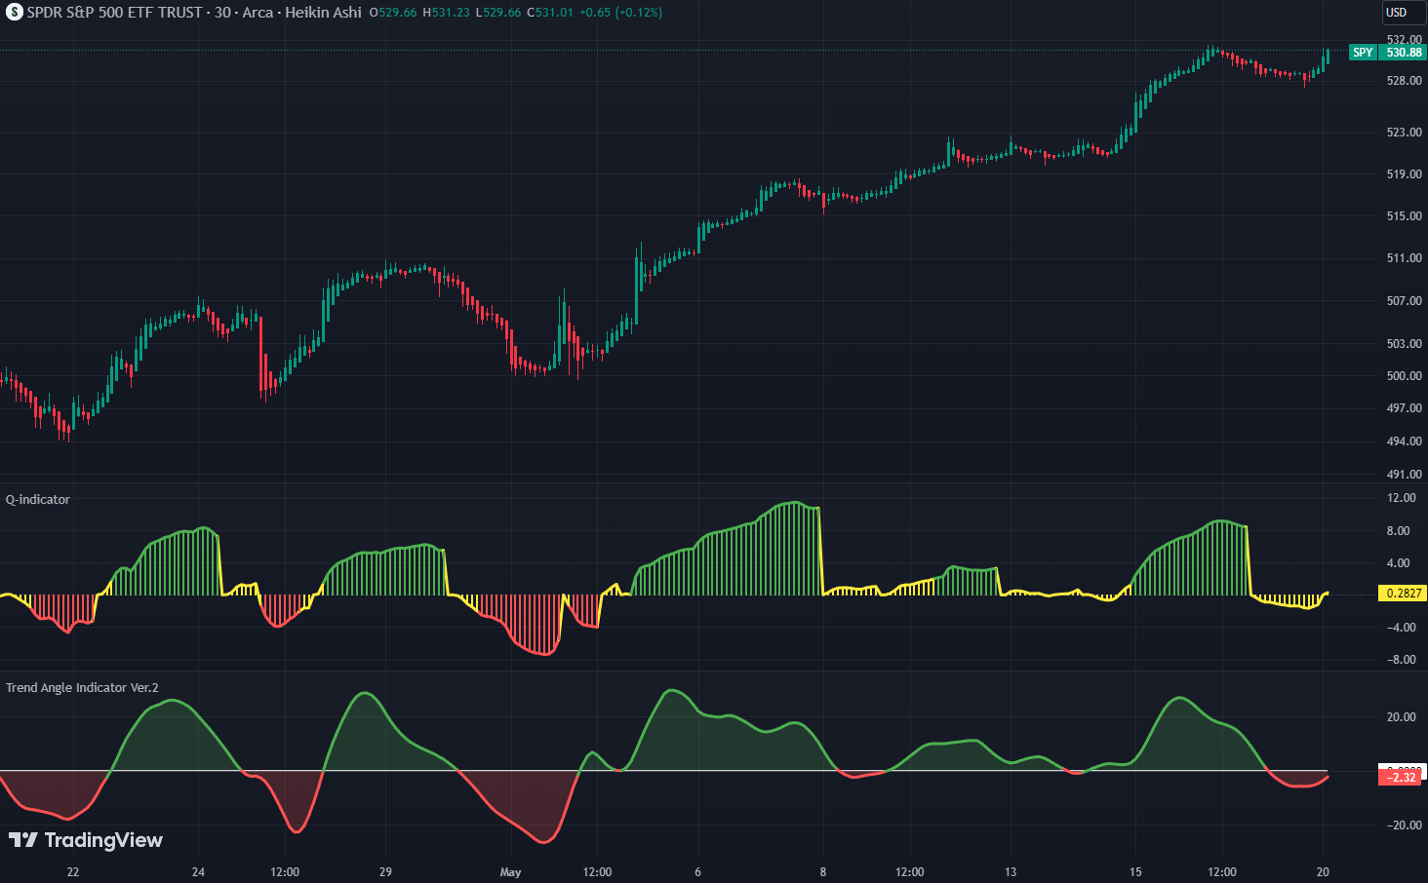Click the 532.00 price axis label
Viewport: 1428px width, 883px height.
[x=1404, y=40]
